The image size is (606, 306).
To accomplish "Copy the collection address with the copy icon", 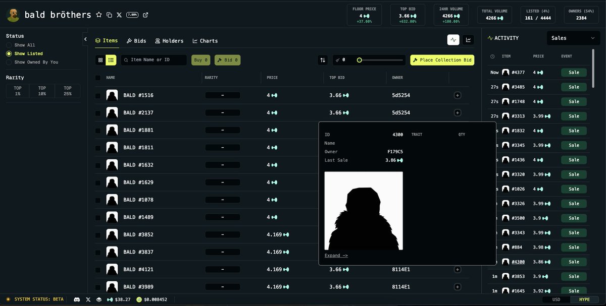I will pos(109,15).
